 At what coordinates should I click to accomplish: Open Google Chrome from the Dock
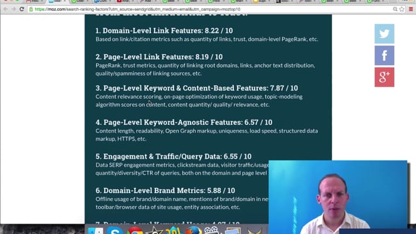tap(135, 231)
